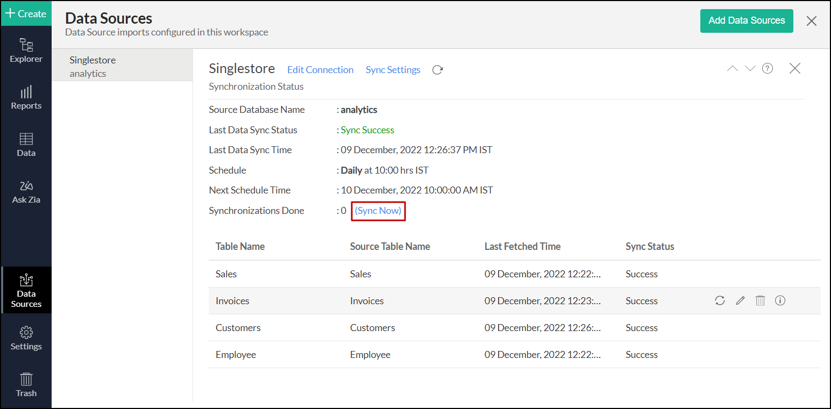Edit the Invoices table with pencil icon
831x409 pixels.
click(x=740, y=301)
